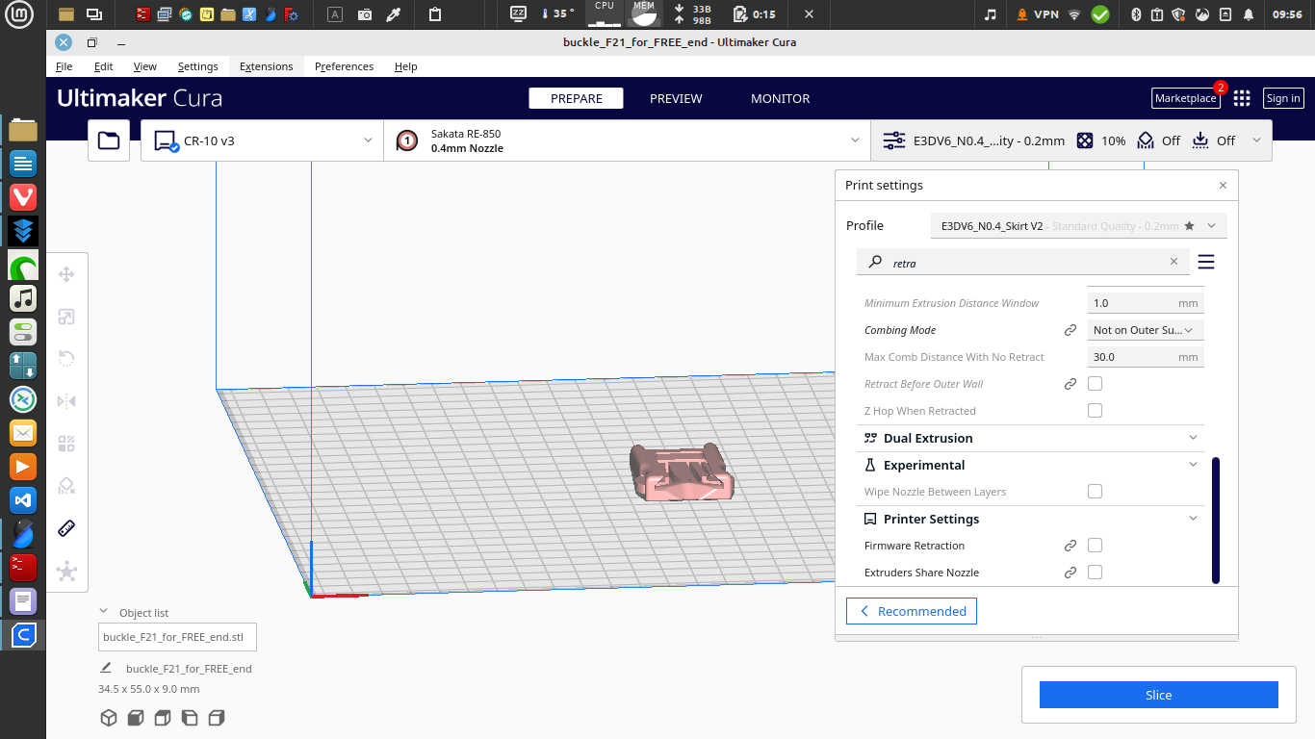Screen dimensions: 1315x739
Task: Click the star icon on the profile selector
Action: [x=1189, y=226]
